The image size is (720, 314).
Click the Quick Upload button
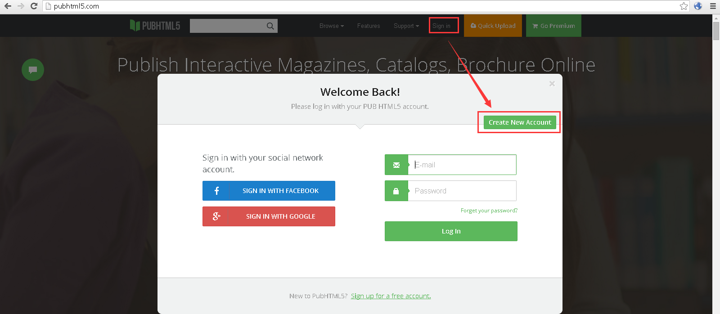pyautogui.click(x=493, y=26)
